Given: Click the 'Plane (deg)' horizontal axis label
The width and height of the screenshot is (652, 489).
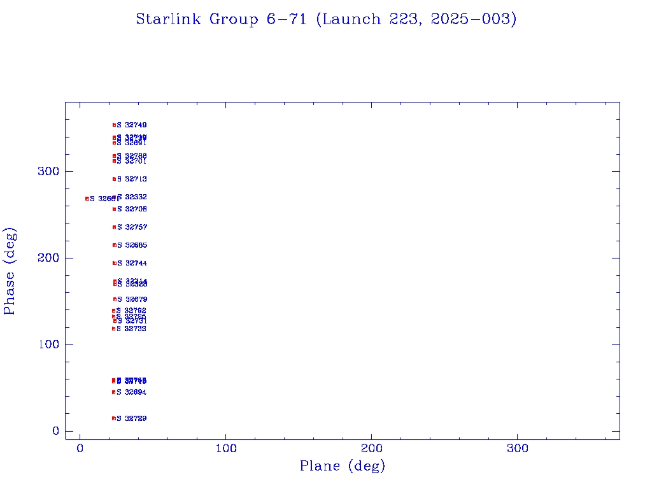Looking at the screenshot, I should [342, 466].
